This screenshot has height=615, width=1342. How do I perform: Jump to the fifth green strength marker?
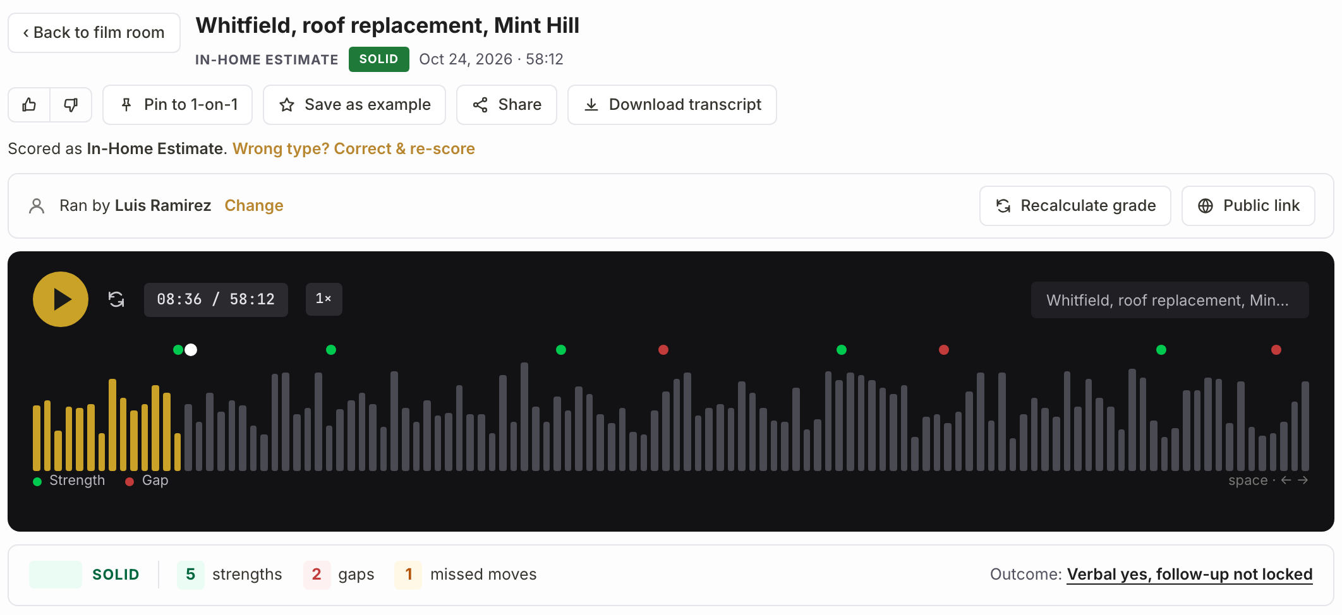coord(1161,350)
